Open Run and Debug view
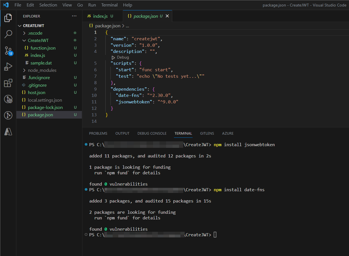Image resolution: width=349 pixels, height=256 pixels. tap(8, 67)
